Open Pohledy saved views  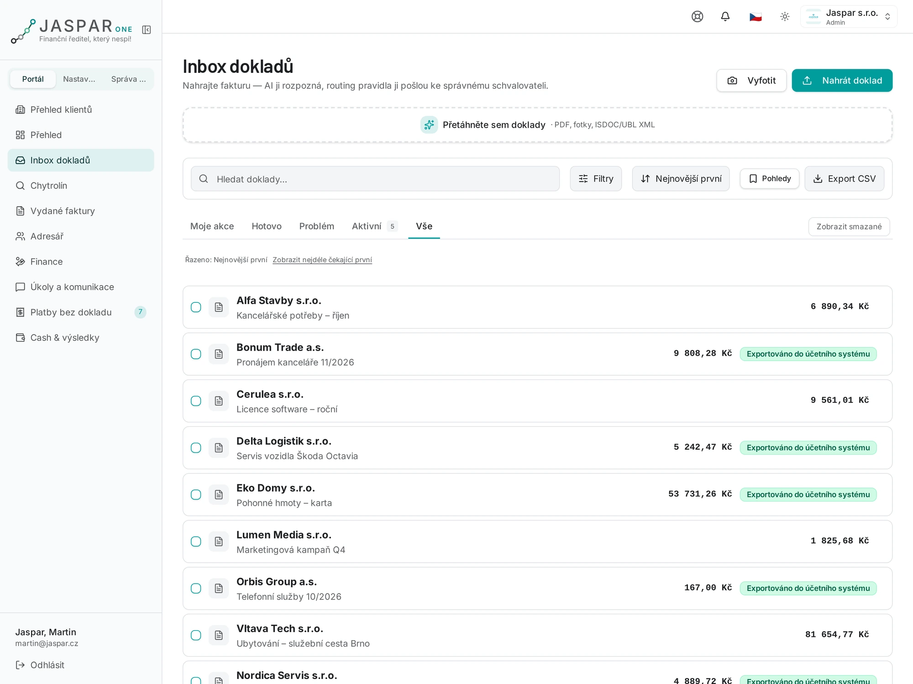769,179
